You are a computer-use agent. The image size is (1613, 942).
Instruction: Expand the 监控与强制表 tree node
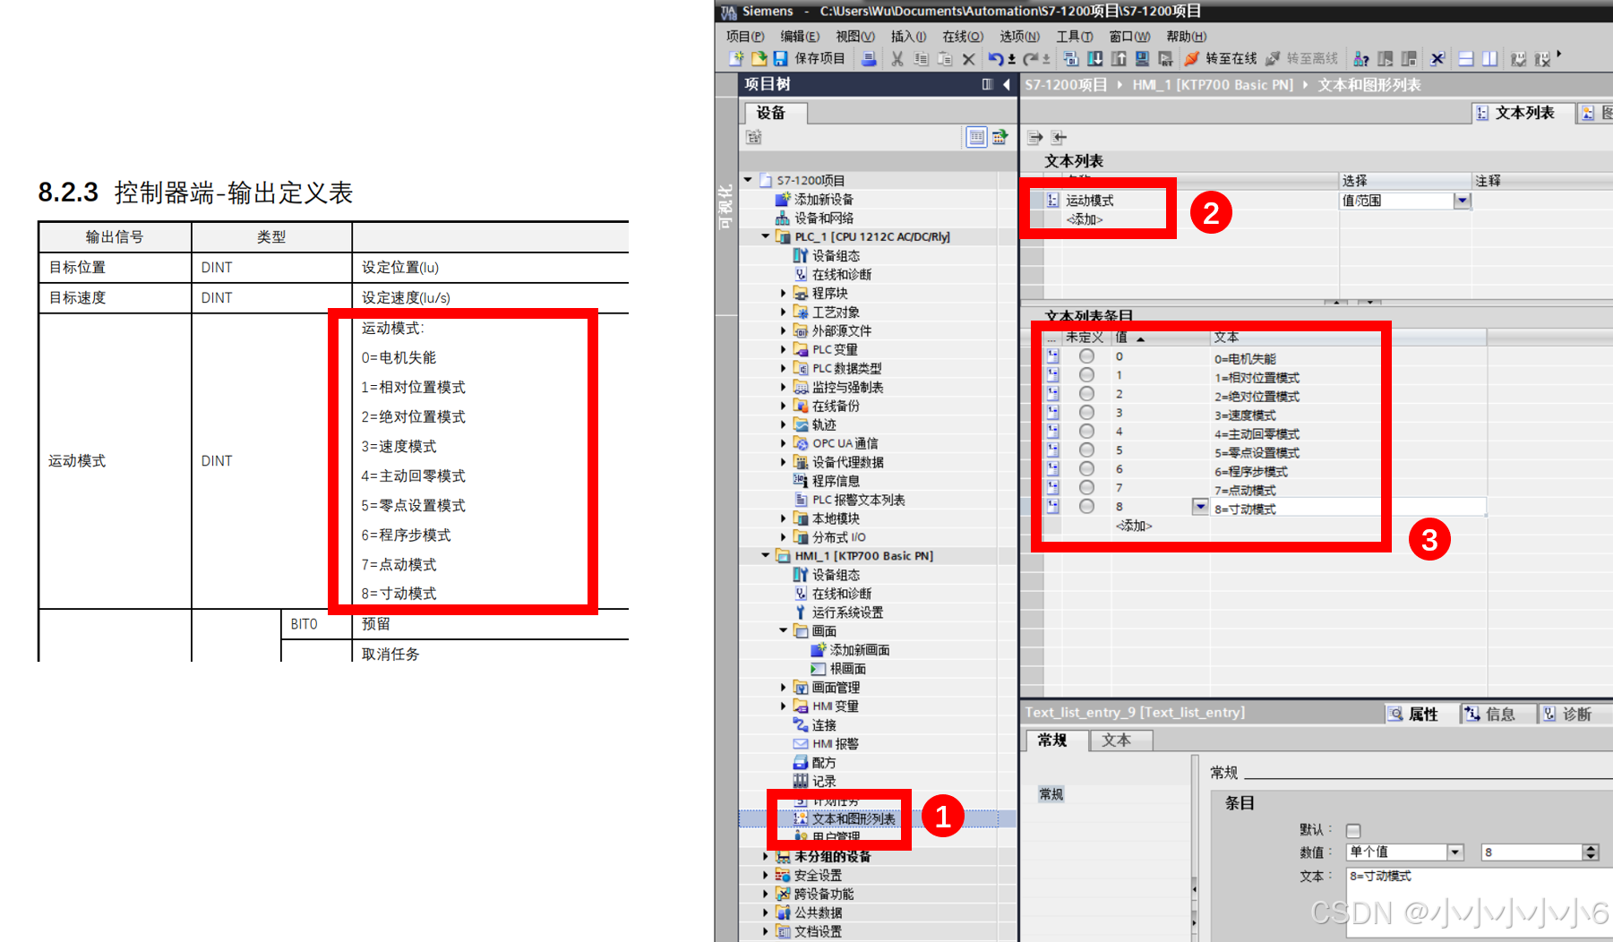click(783, 387)
